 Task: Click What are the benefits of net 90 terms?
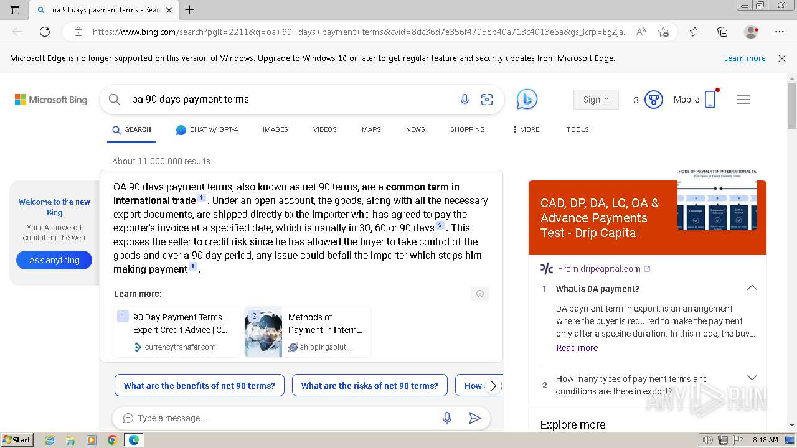point(199,386)
